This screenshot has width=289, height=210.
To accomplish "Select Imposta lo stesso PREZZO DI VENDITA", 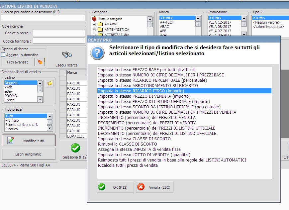I will point(184,96).
